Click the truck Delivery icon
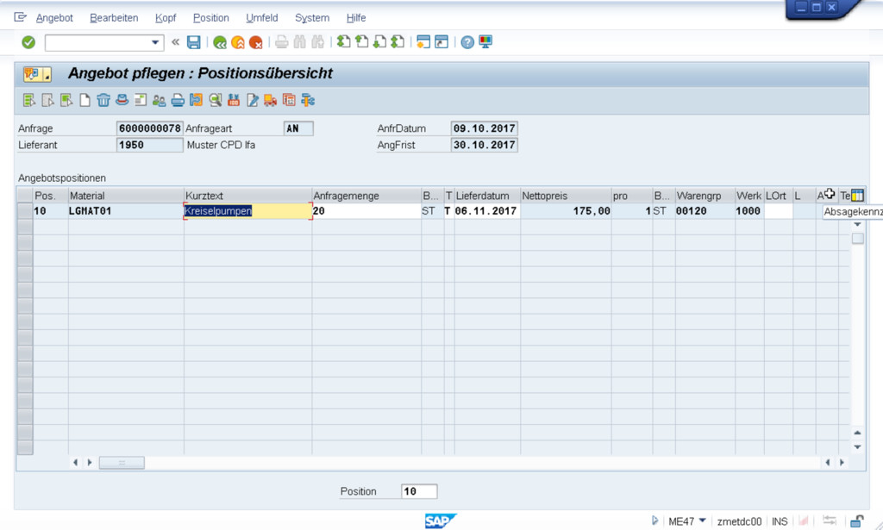This screenshot has width=883, height=530. [x=270, y=100]
